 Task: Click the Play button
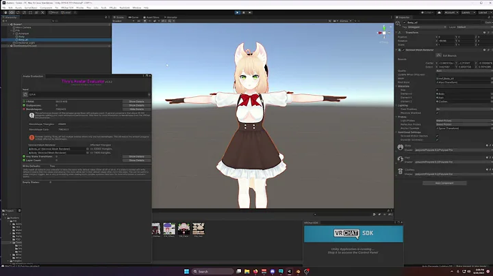click(238, 12)
